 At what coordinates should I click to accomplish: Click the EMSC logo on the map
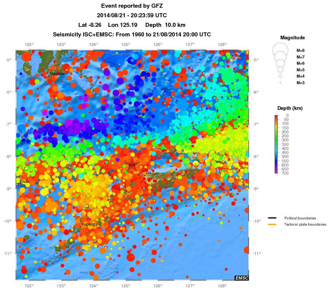coord(242,278)
